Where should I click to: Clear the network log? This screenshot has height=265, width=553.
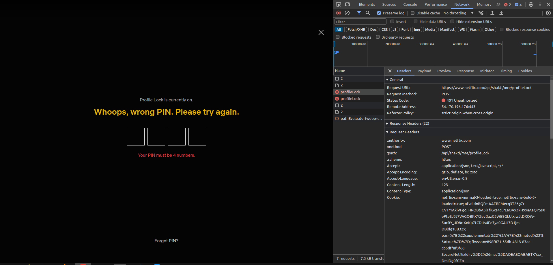[347, 13]
